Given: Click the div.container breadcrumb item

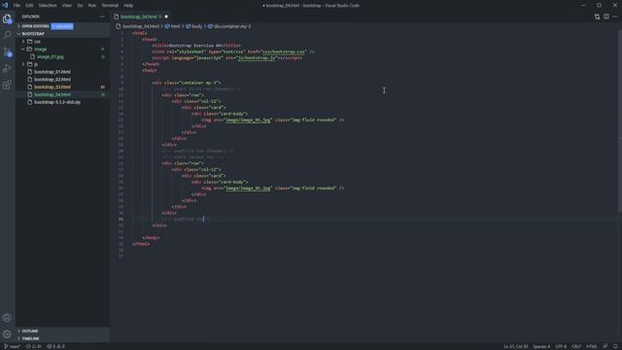Looking at the screenshot, I should (232, 26).
